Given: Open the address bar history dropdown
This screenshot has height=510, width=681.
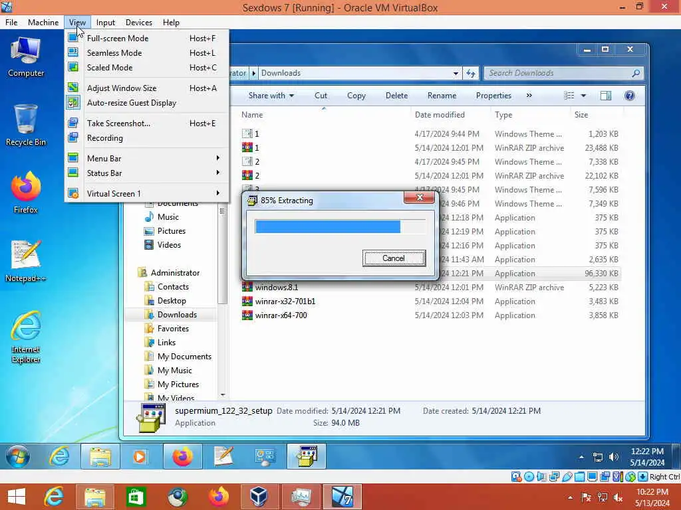Looking at the screenshot, I should (456, 73).
